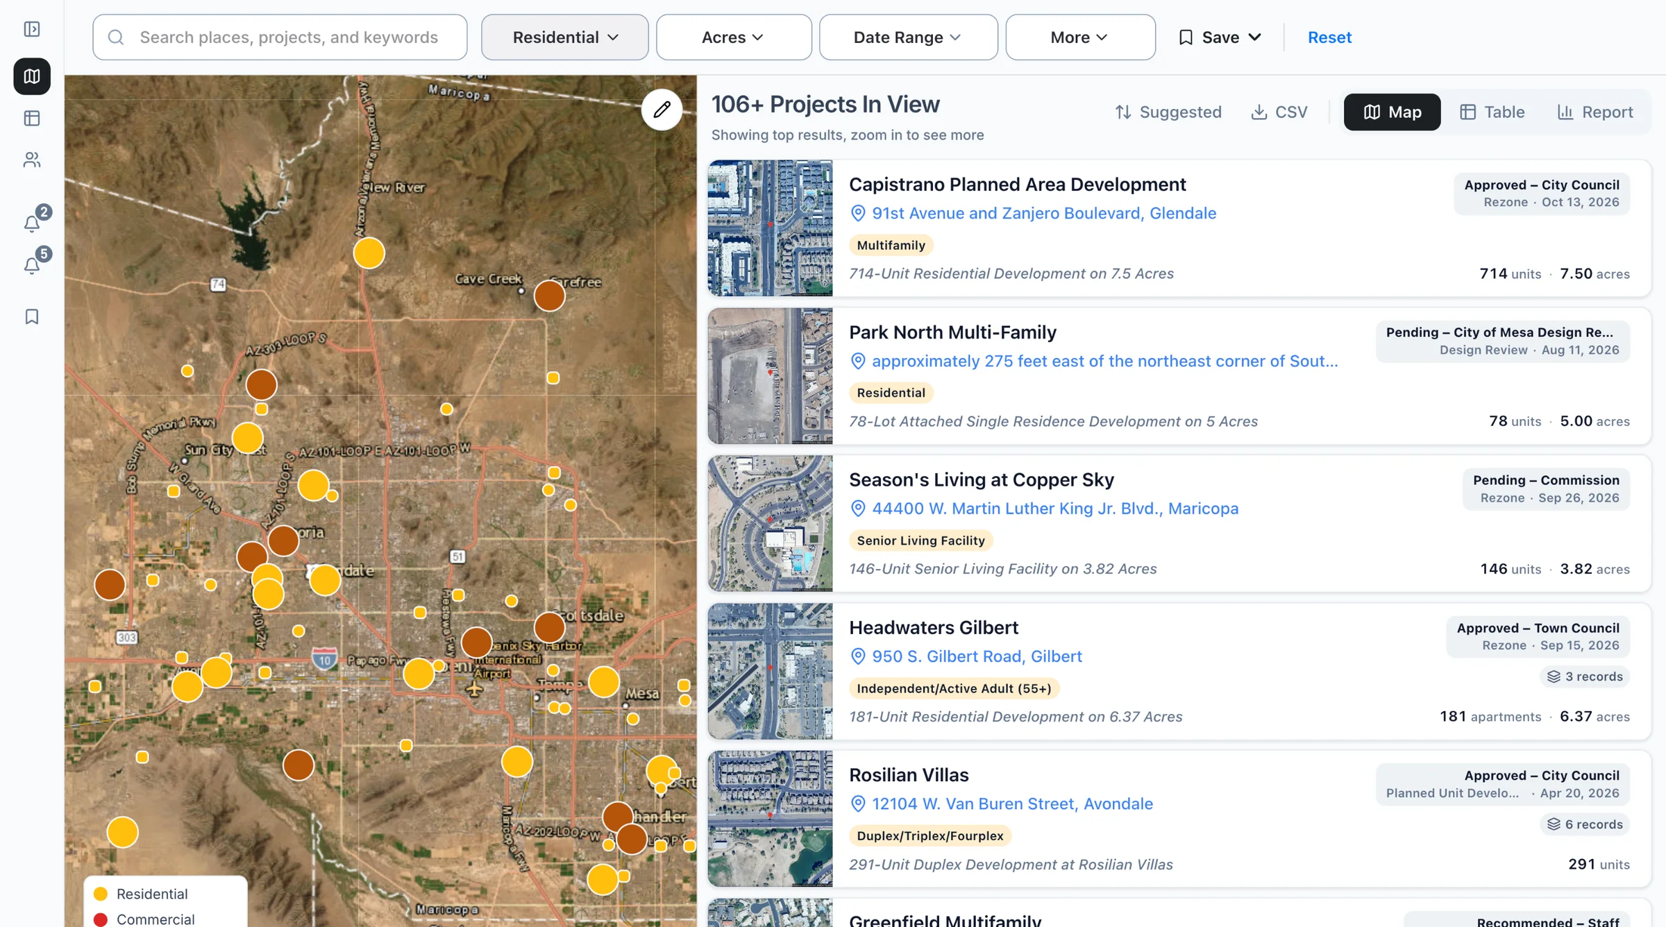1666x927 pixels.
Task: Open the Save dropdown
Action: pyautogui.click(x=1220, y=37)
